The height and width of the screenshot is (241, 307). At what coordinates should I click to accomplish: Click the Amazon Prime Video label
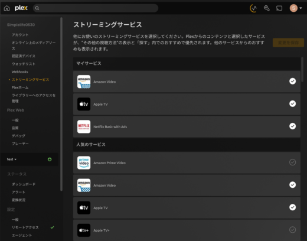[109, 163]
